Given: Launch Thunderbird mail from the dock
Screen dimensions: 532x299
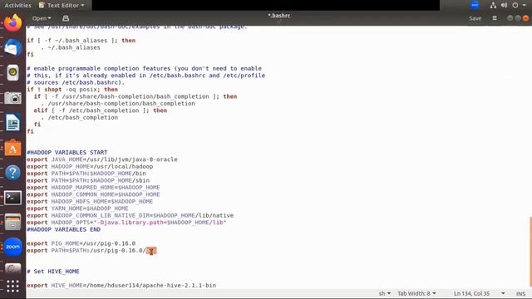Looking at the screenshot, I should pyautogui.click(x=12, y=48).
